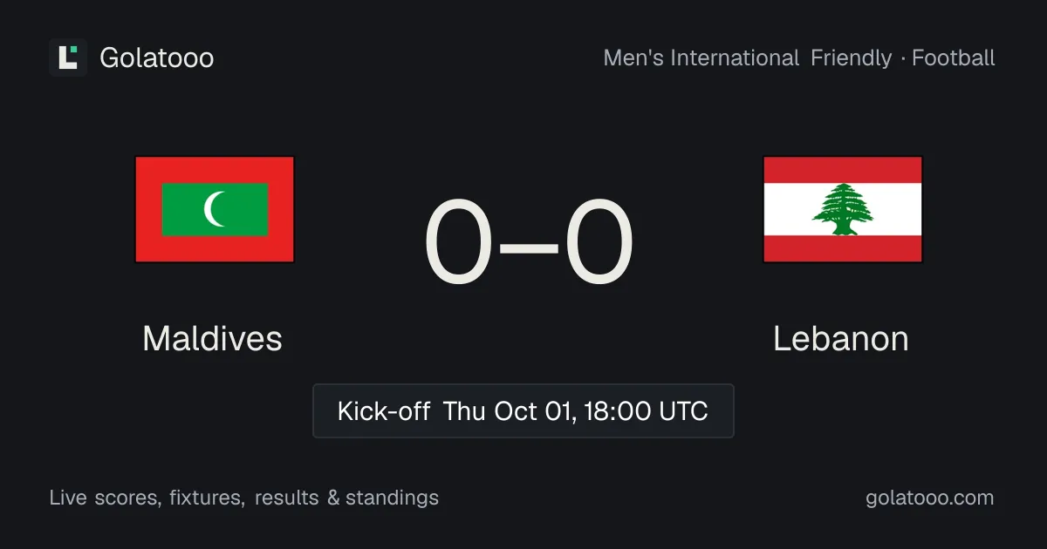
Task: Click the dash between the scores
Action: click(529, 247)
